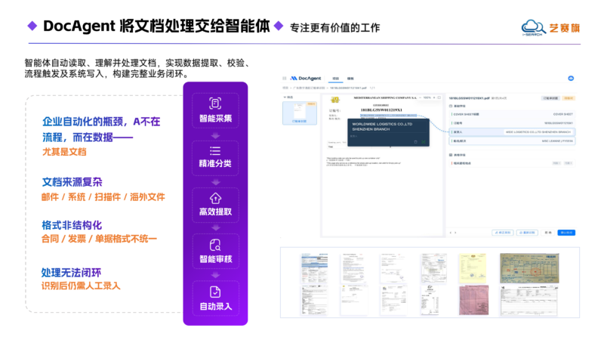Open the narrow receipt sample thumbnail
604x340 pixels.
(430, 300)
